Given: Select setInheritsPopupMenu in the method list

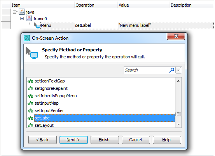Looking at the screenshot, I should point(56,96).
